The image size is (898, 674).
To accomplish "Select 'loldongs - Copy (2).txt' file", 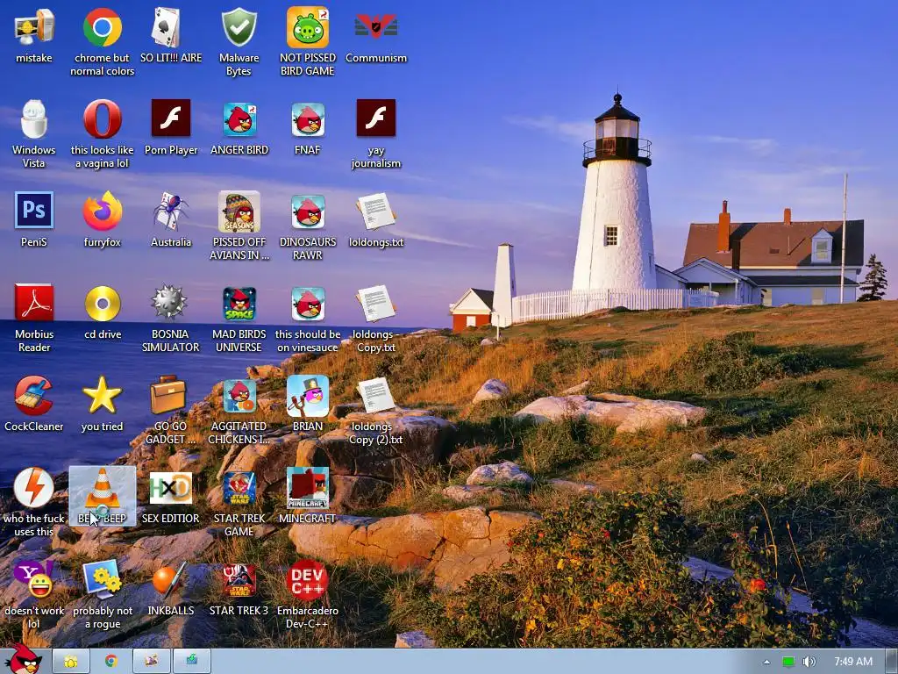I will click(375, 396).
